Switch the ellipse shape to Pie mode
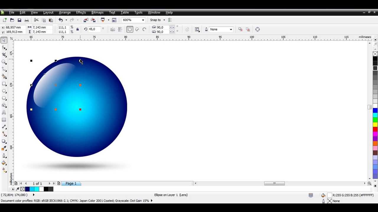Screen dimensions: 378x212 tap(137, 29)
